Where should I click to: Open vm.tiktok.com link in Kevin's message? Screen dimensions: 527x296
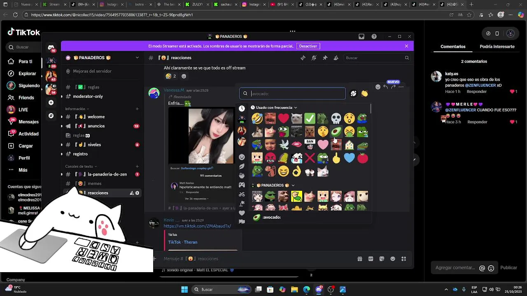click(x=197, y=226)
